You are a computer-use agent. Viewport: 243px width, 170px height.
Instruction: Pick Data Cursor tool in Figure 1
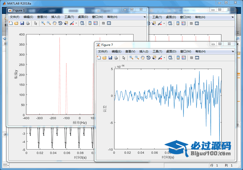coord(66,23)
